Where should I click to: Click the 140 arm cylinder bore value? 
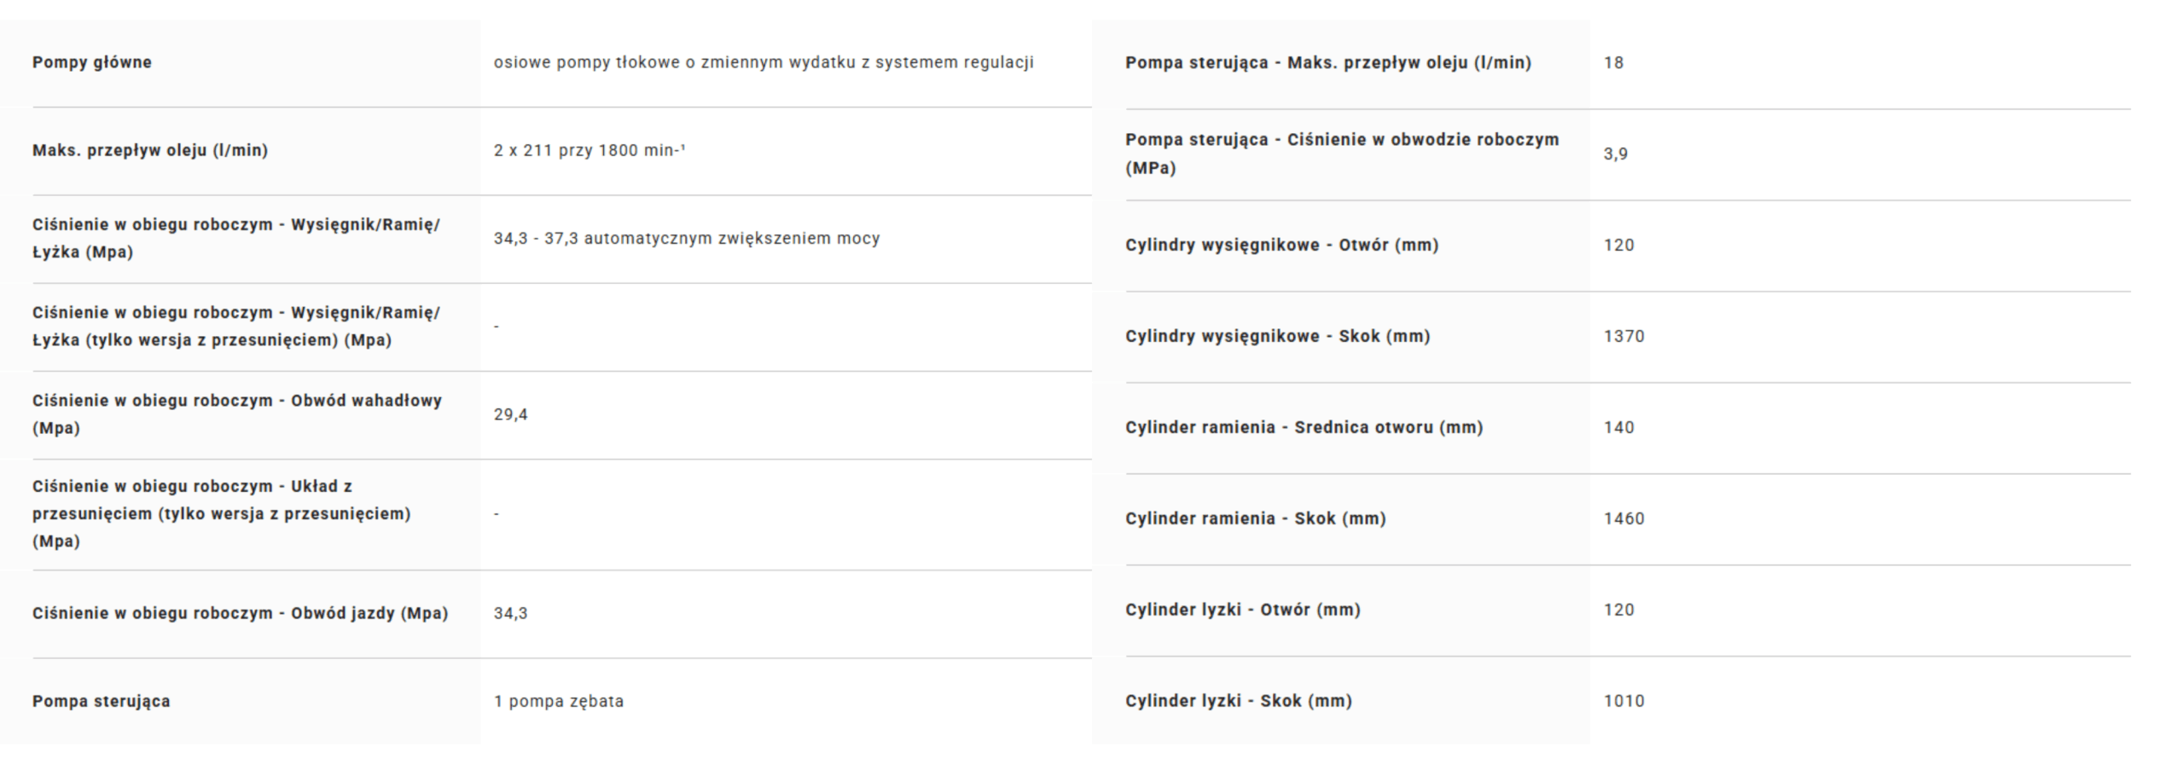click(1619, 427)
